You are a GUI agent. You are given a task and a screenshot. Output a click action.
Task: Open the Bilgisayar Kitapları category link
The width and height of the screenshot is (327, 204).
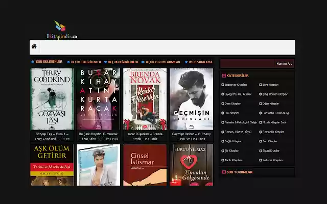coord(236,85)
